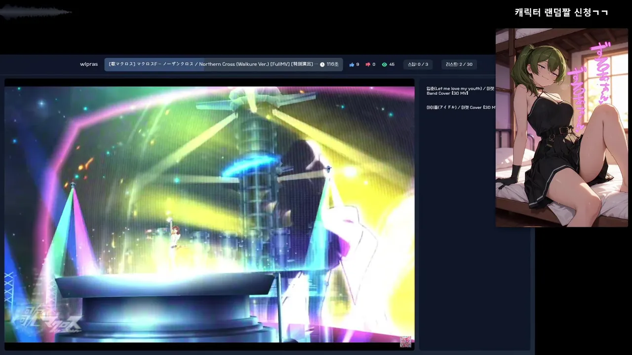Click the 캐릭터 랜덤짤 신청ㄱㄱ heading text

tap(561, 12)
